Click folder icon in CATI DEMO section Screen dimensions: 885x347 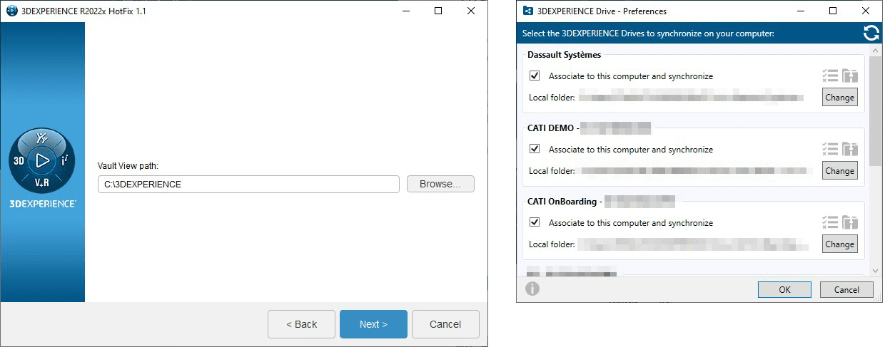click(x=849, y=149)
